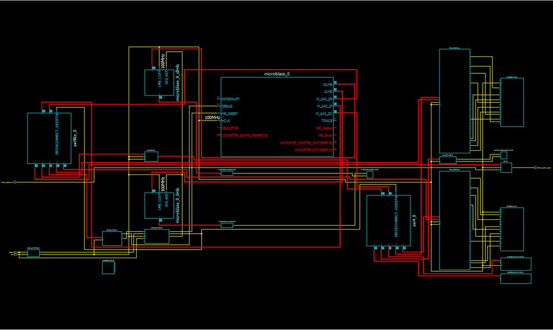The width and height of the screenshot is (553, 330).
Task: Click SYS_RST pin on microblaze_0_ilmb
Action: pyautogui.click(x=167, y=200)
